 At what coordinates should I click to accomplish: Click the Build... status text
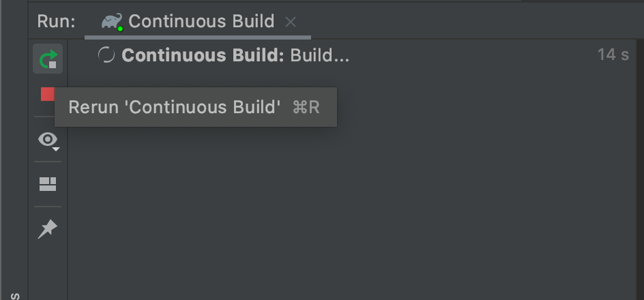[x=319, y=55]
